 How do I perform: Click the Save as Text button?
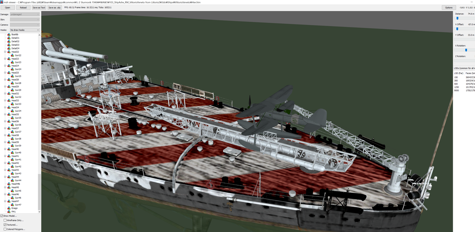39,7
